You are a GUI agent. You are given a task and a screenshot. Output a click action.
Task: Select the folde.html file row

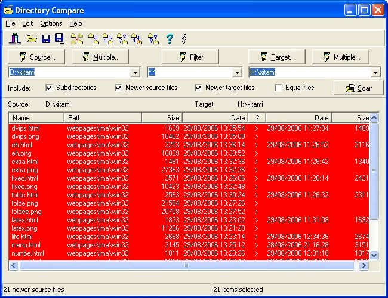pyautogui.click(x=189, y=195)
